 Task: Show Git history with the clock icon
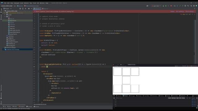185,6
